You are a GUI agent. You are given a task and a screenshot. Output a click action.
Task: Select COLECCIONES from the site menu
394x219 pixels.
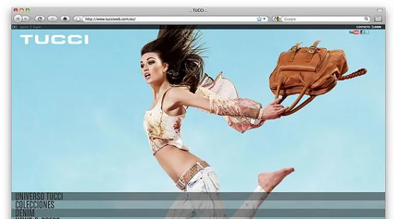(35, 205)
